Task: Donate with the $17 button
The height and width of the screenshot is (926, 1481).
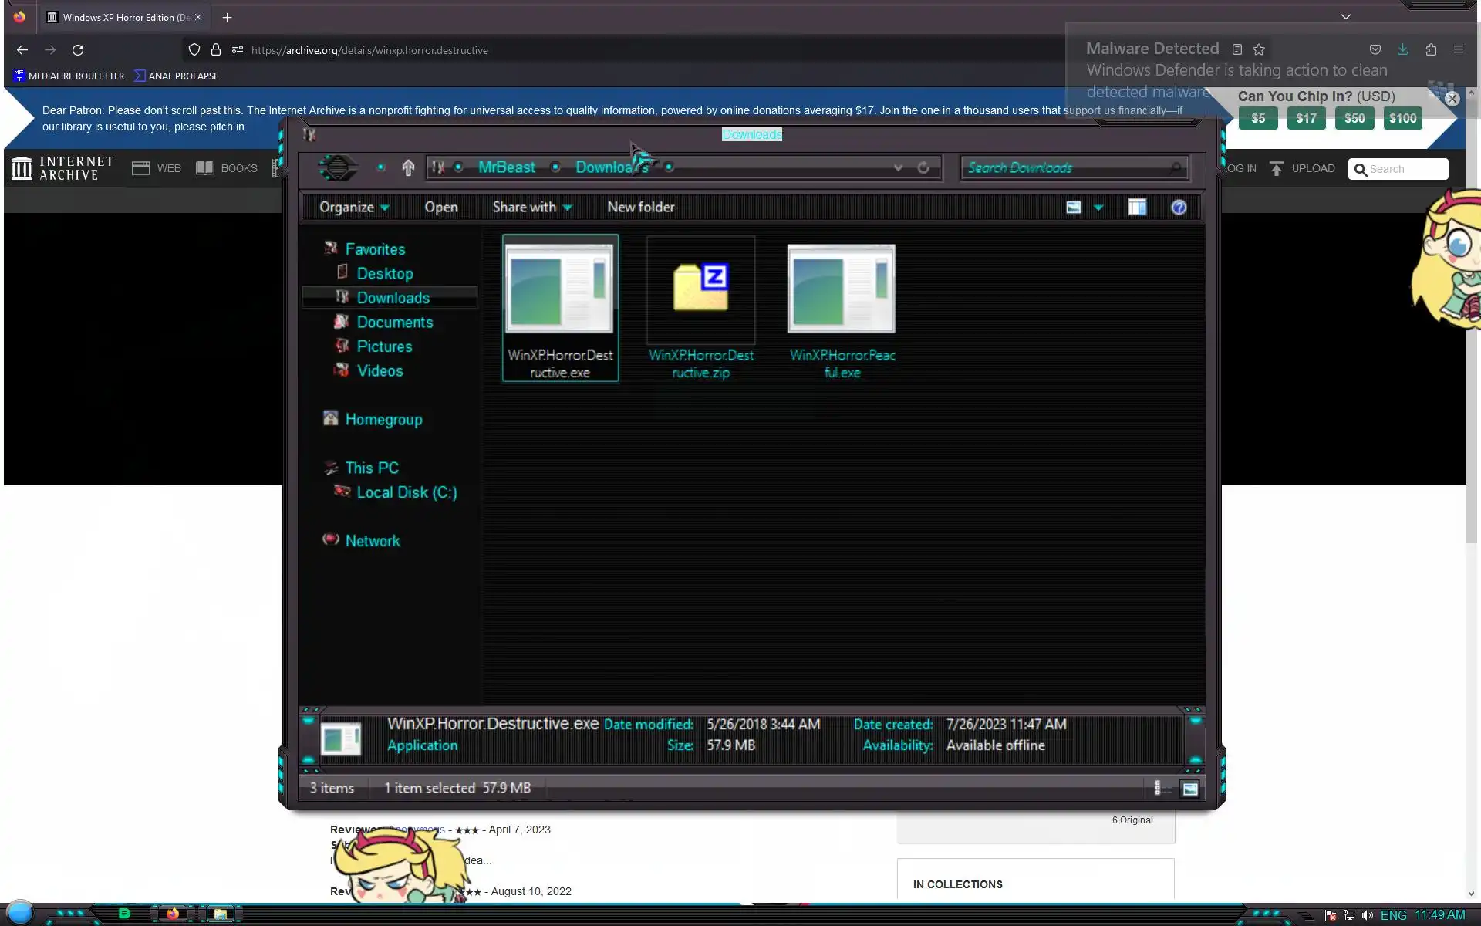Action: [x=1306, y=118]
